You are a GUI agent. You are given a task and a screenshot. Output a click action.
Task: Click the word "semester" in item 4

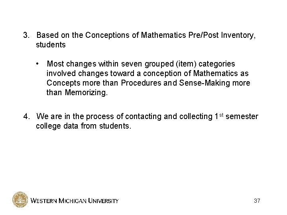242,117
